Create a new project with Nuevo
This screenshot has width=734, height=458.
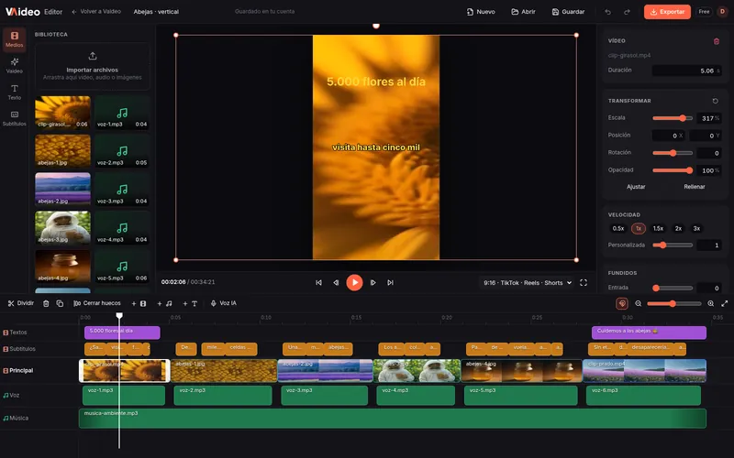click(481, 12)
